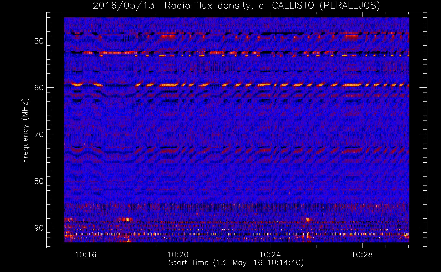Click the 10:24 time tick label

(x=270, y=255)
